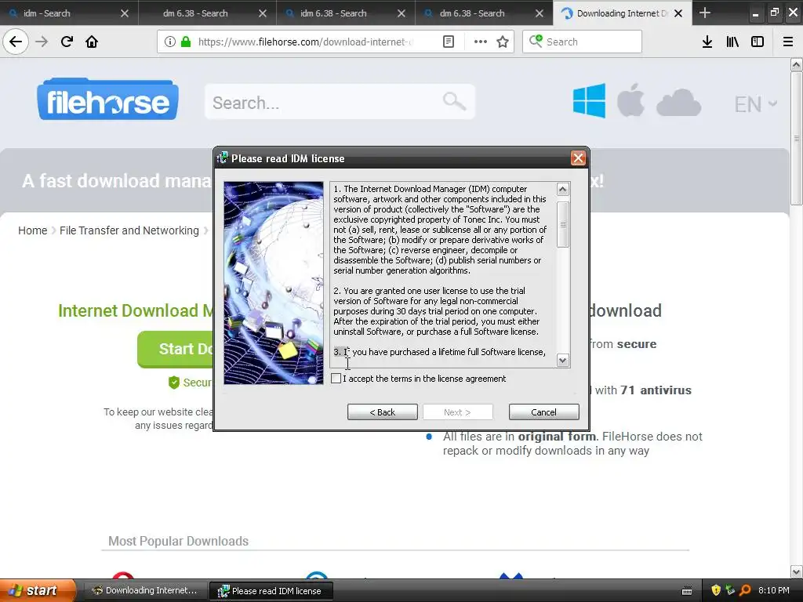
Task: Close the 'Downloading Internet D' tab
Action: [x=678, y=13]
